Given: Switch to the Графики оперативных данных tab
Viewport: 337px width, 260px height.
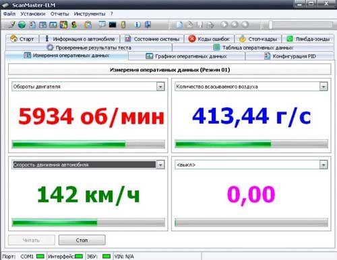Looking at the screenshot, I should coord(187,56).
